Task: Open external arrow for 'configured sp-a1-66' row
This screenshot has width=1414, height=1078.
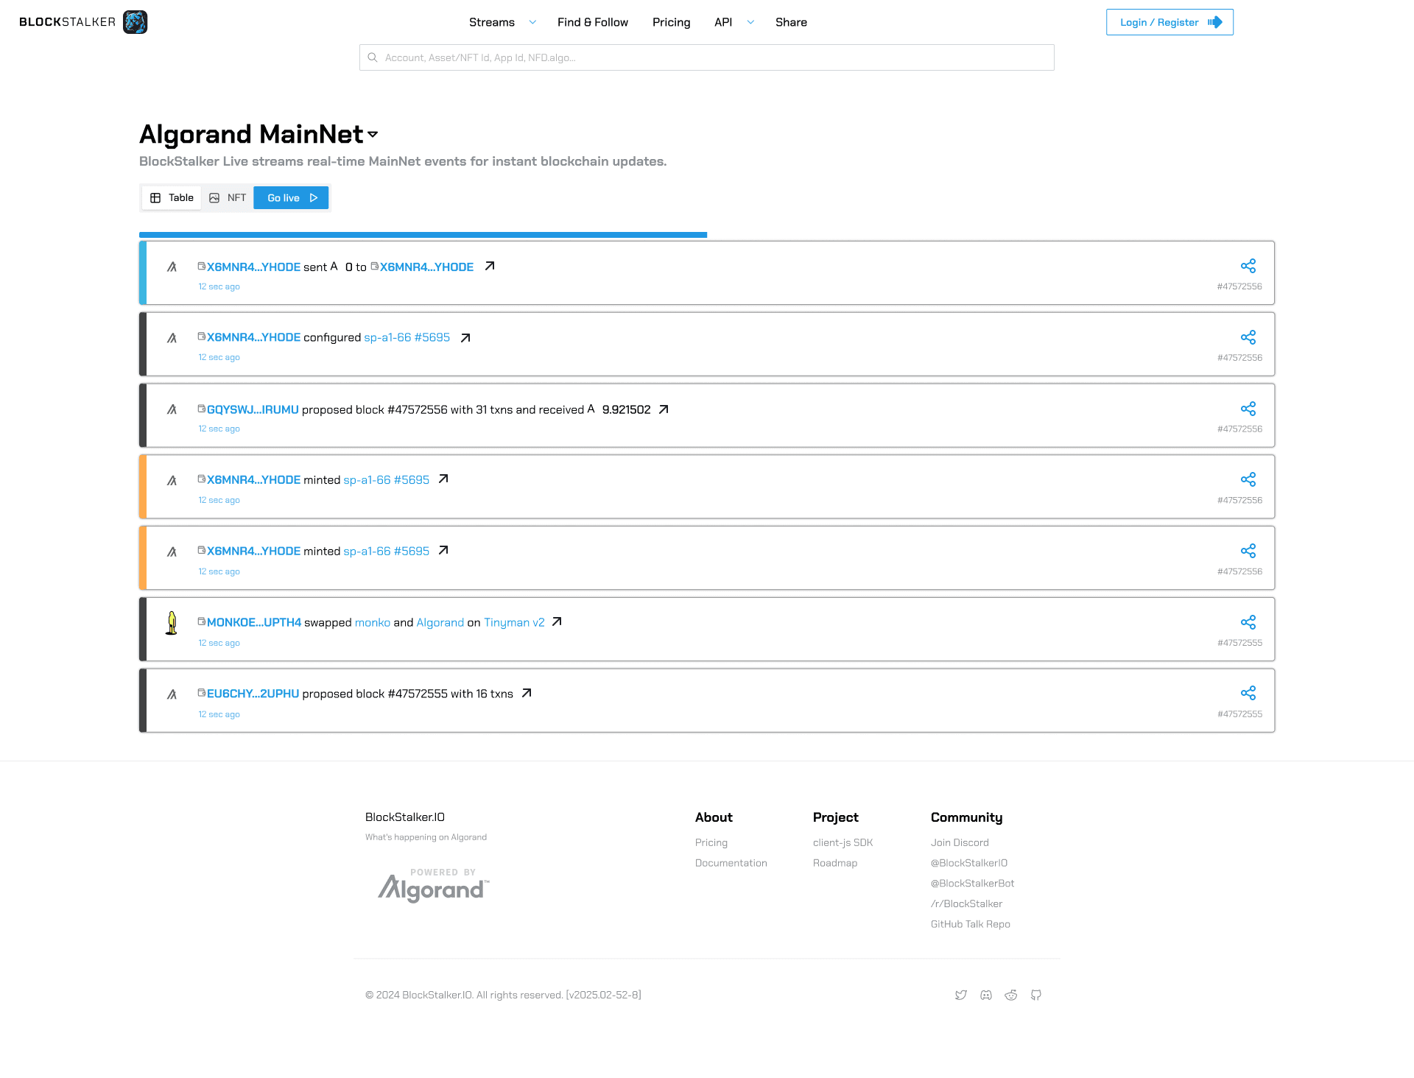Action: point(465,338)
